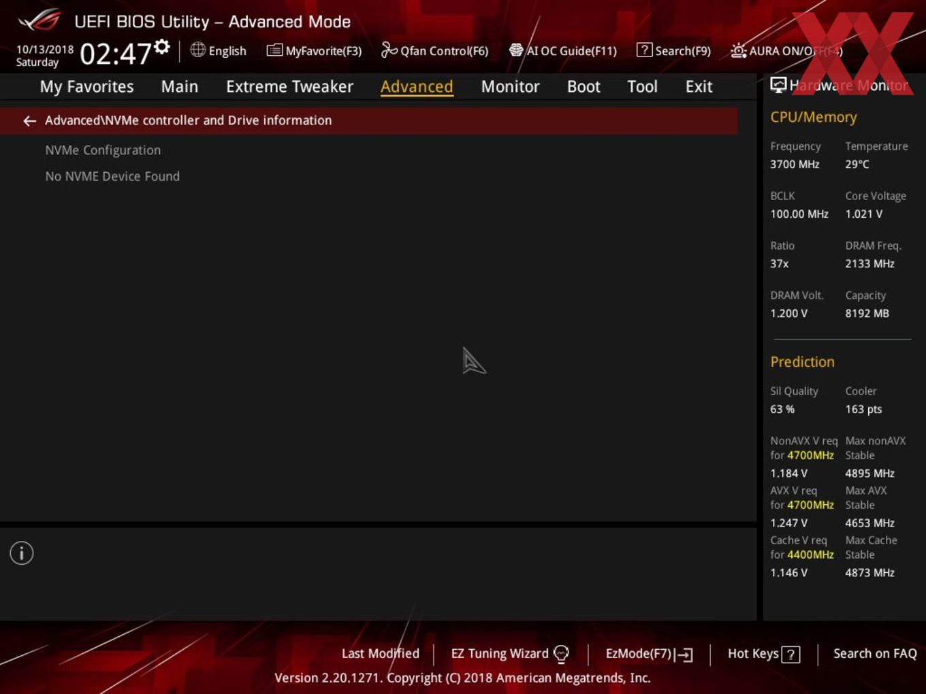This screenshot has width=926, height=694.
Task: Click the AURA light bulb icon
Action: point(738,50)
